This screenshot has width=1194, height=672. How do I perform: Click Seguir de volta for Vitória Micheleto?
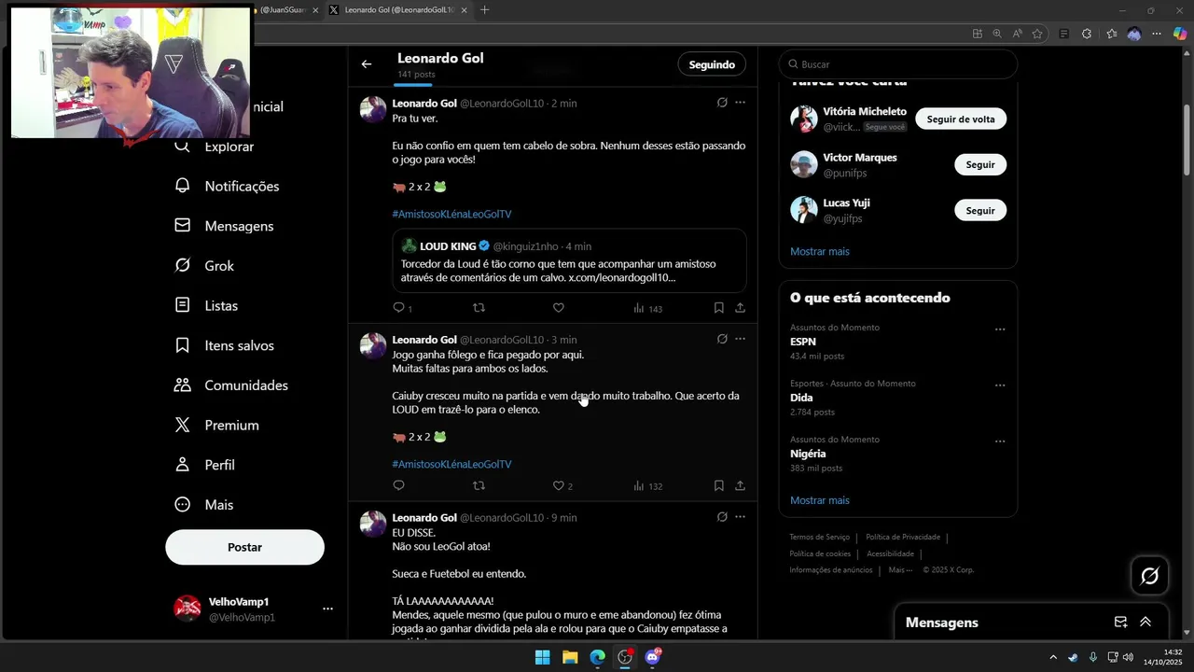coord(960,119)
